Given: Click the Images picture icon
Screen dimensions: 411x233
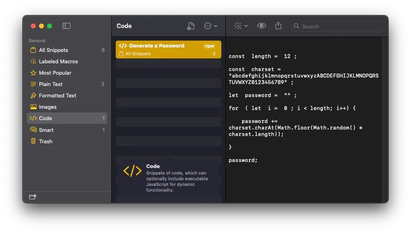Looking at the screenshot, I should click(33, 107).
